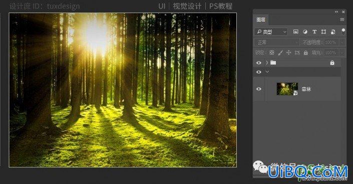This screenshot has height=184, width=353.
Task: Collapse the expanded unnamed group
Action: pos(267,72)
